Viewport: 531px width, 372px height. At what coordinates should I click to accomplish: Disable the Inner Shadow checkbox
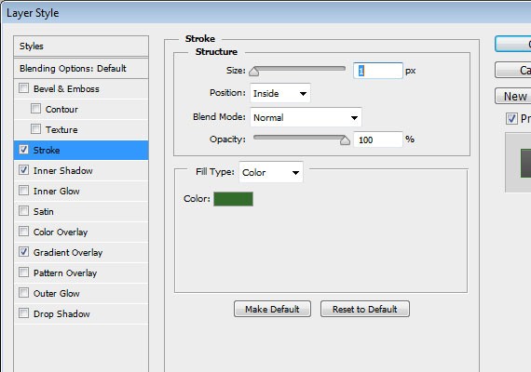[23, 170]
